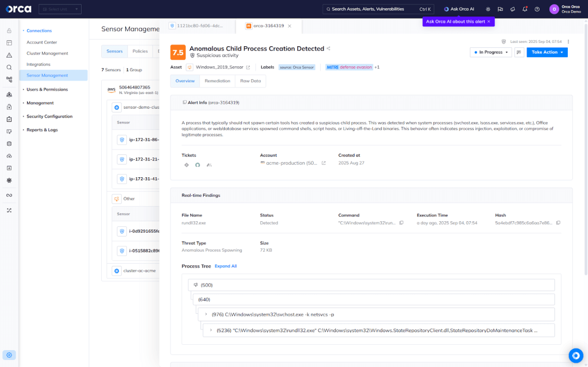Screen dimensions: 588x367
Task: Click the page vertical scrollbar
Action: [x=586, y=150]
